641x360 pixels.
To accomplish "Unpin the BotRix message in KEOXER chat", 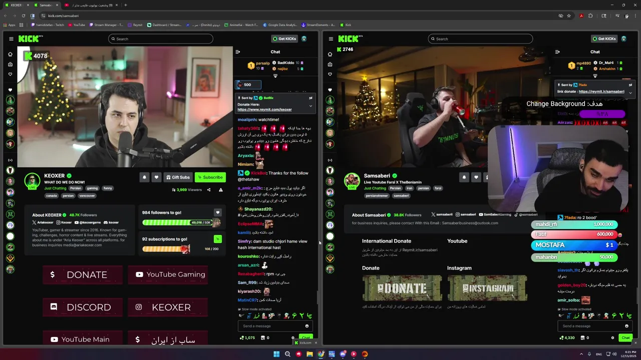I will 310,98.
